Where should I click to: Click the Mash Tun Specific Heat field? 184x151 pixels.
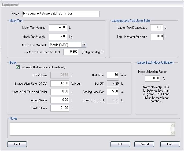pyautogui.click(x=71, y=52)
